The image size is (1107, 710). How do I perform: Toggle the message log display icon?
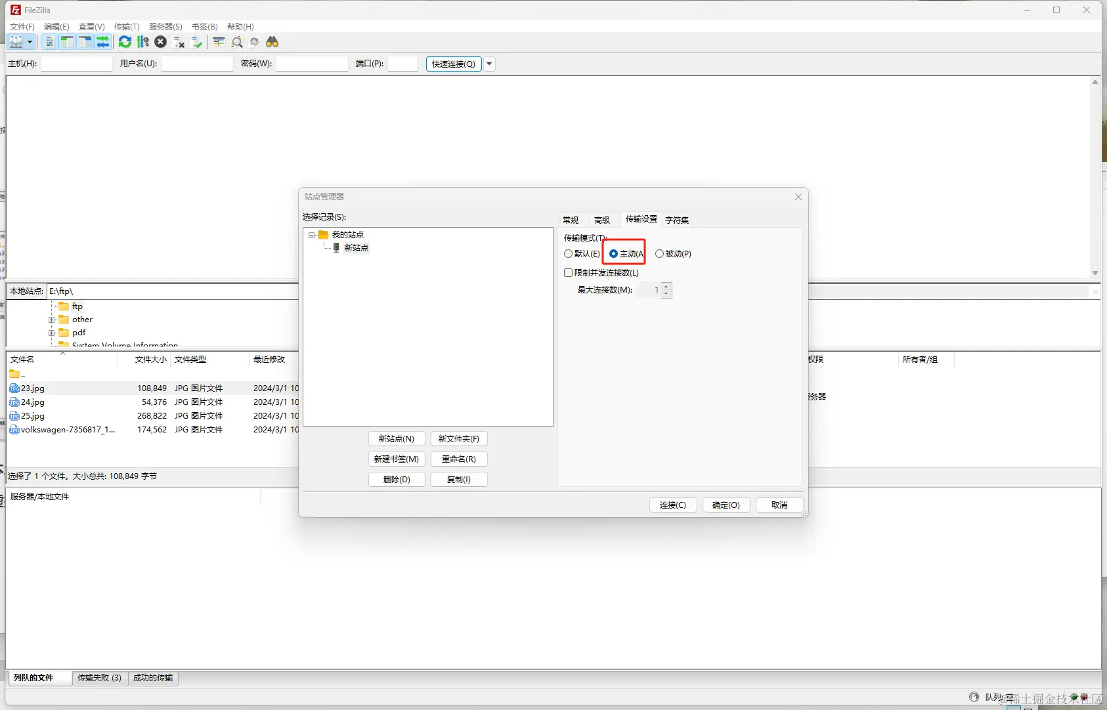coord(49,42)
